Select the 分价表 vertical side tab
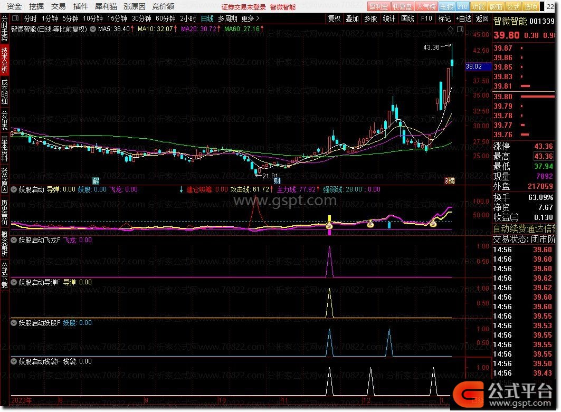561x412 pixels. coord(4,120)
